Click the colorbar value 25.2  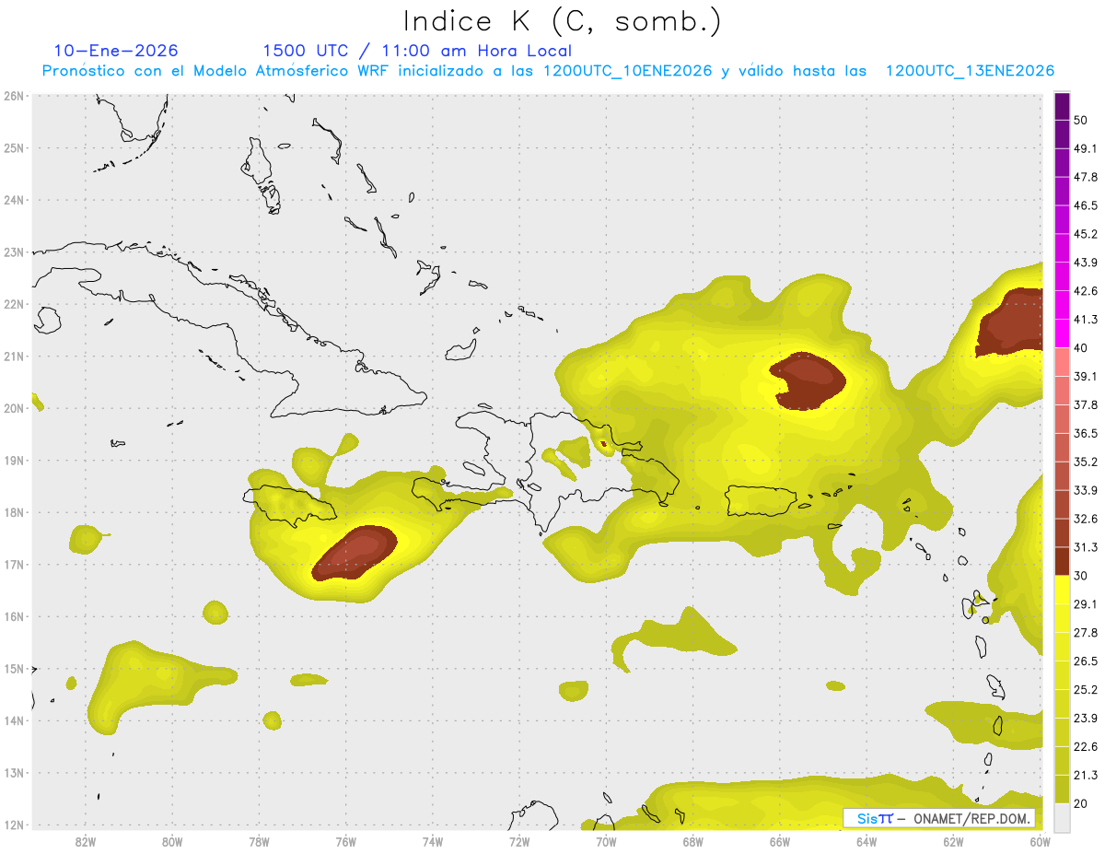point(1086,690)
